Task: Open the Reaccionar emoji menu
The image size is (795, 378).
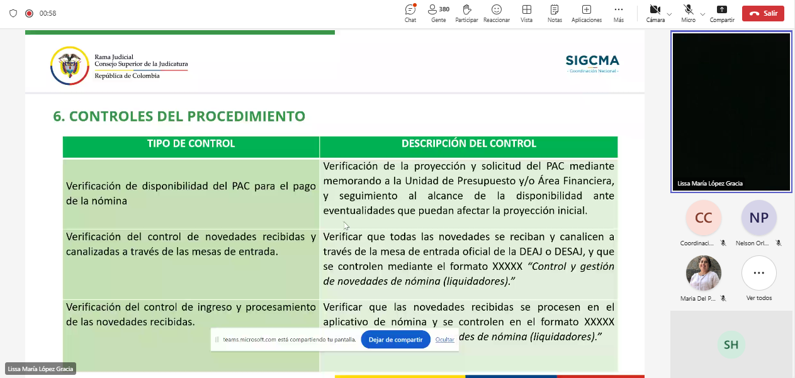Action: coord(497,13)
